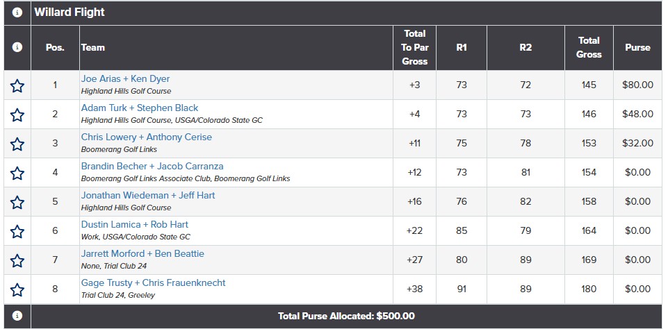This screenshot has width=668, height=329.
Task: Click the info icon beside Willard Flight
Action: [x=17, y=12]
